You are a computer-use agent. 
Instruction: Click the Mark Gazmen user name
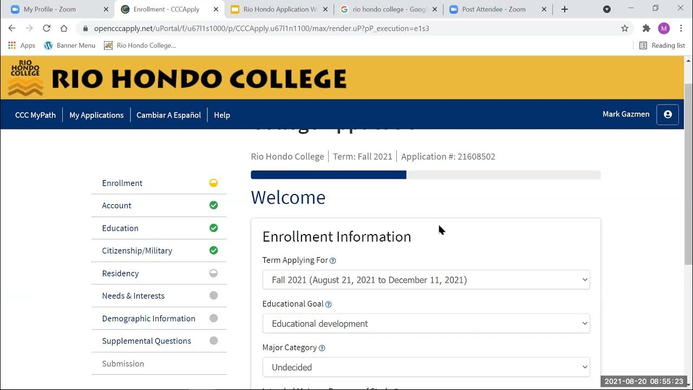coord(626,114)
